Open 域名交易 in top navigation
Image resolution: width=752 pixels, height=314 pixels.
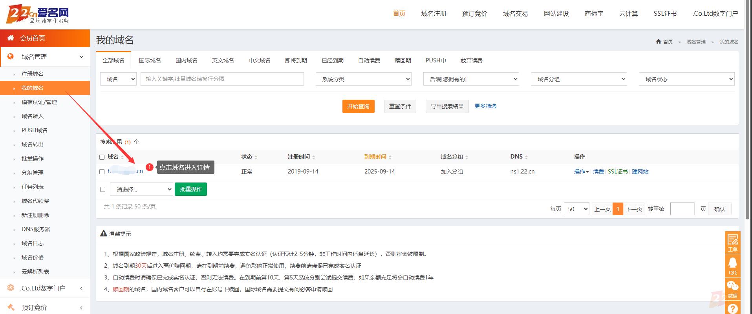(x=515, y=14)
